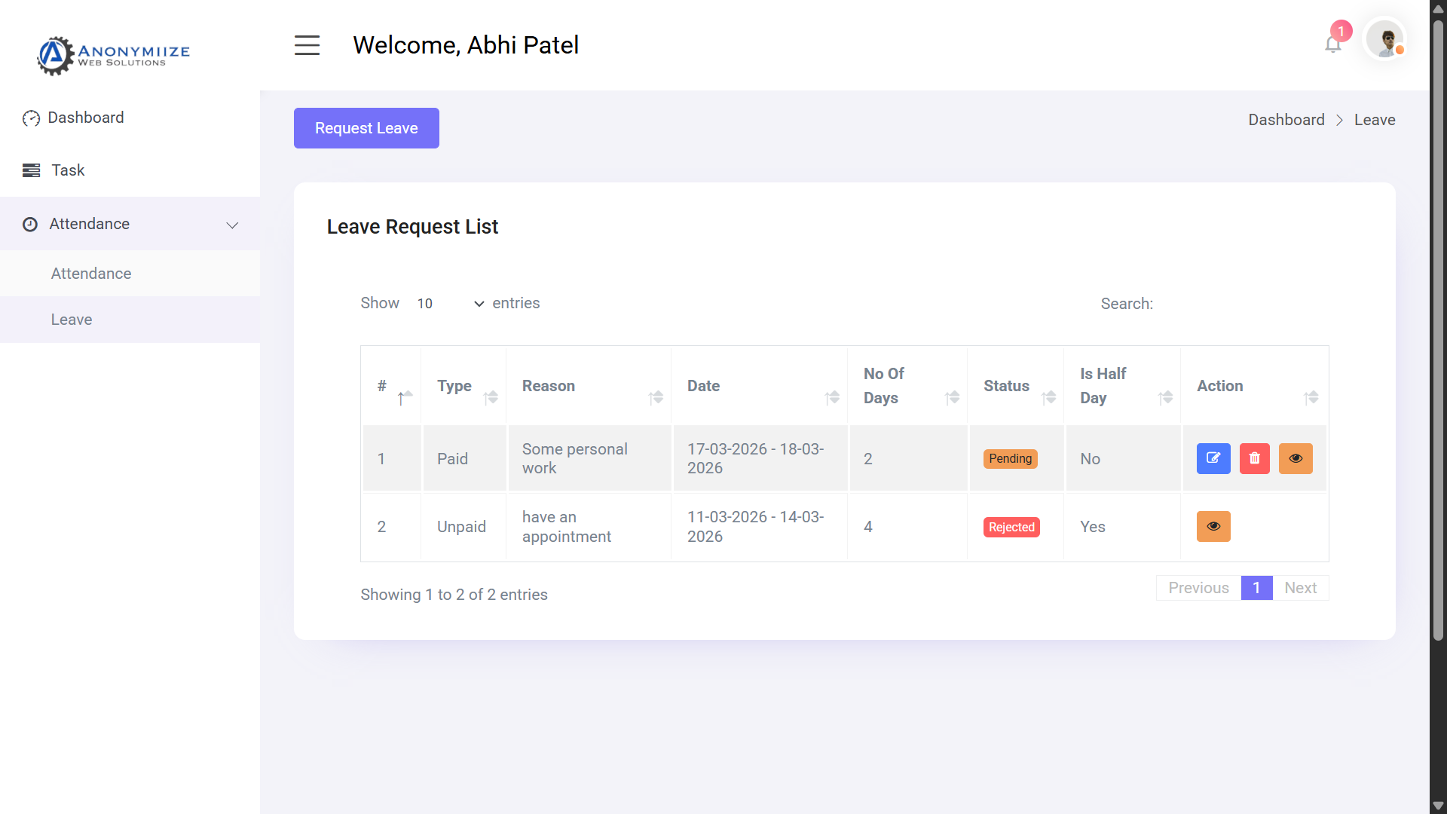Click 'Showing 1 to 2 of 2 entries'

[454, 595]
